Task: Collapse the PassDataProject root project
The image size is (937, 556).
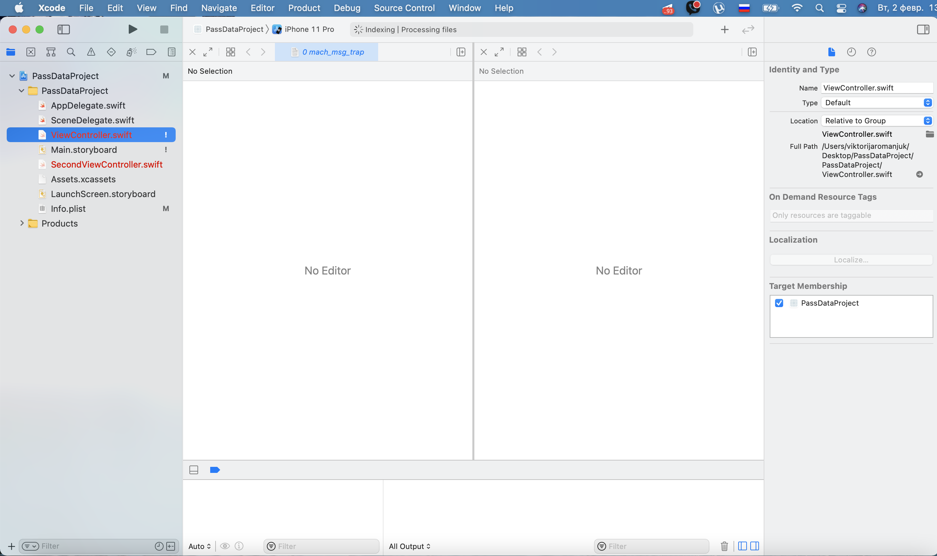Action: (12, 76)
